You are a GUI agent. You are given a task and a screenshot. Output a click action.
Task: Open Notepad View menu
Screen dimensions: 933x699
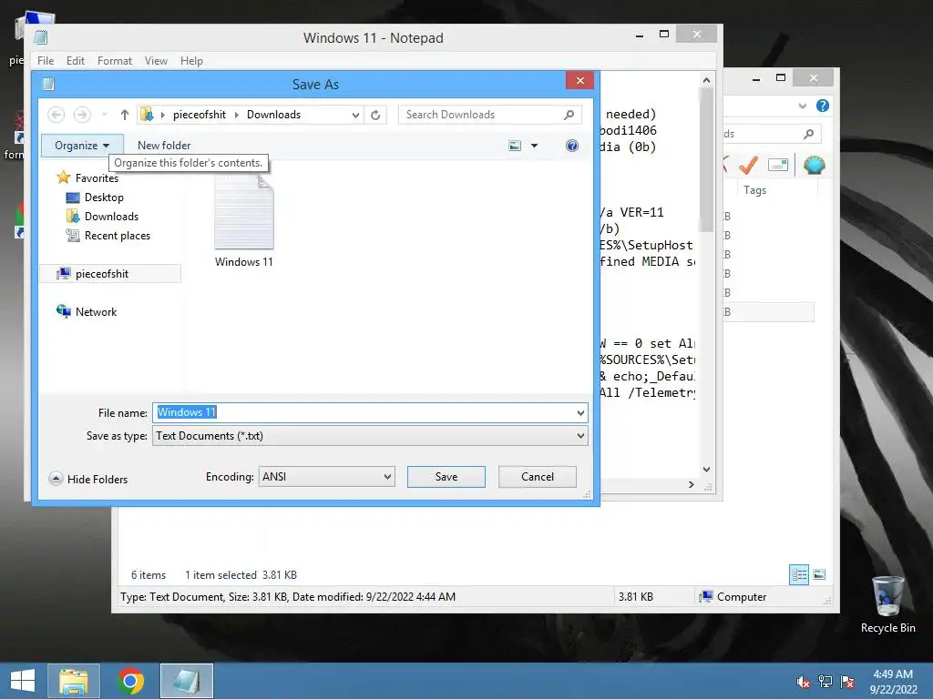point(156,61)
